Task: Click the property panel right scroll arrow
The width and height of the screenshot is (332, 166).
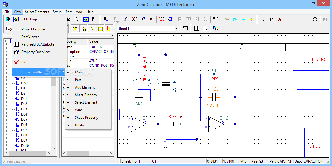Action: point(111,153)
